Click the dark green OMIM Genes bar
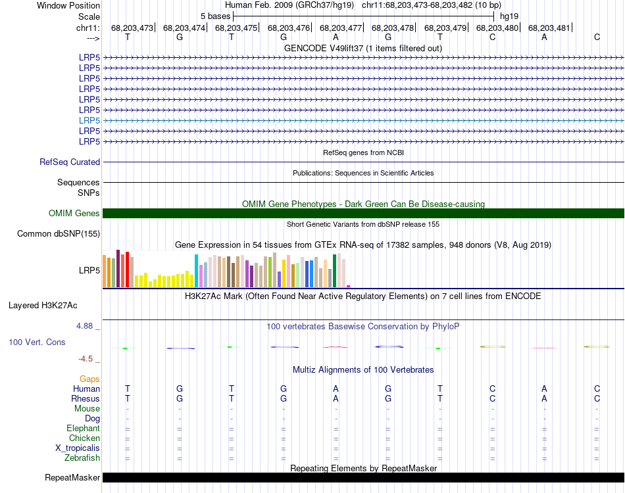The height and width of the screenshot is (493, 625). point(363,213)
